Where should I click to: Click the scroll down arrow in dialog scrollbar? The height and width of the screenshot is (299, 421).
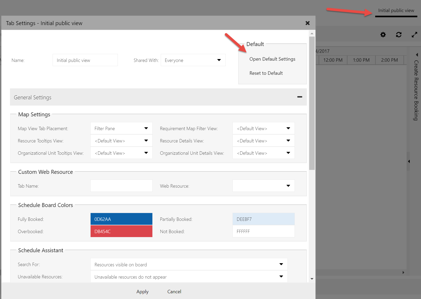(x=312, y=279)
